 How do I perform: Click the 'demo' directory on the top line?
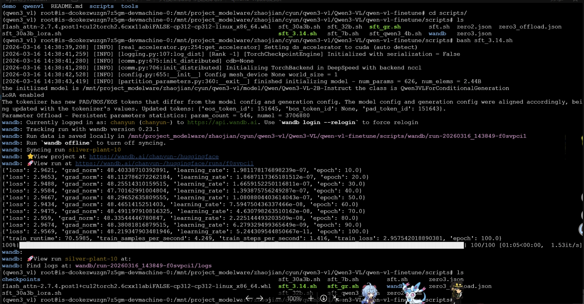pyautogui.click(x=9, y=6)
